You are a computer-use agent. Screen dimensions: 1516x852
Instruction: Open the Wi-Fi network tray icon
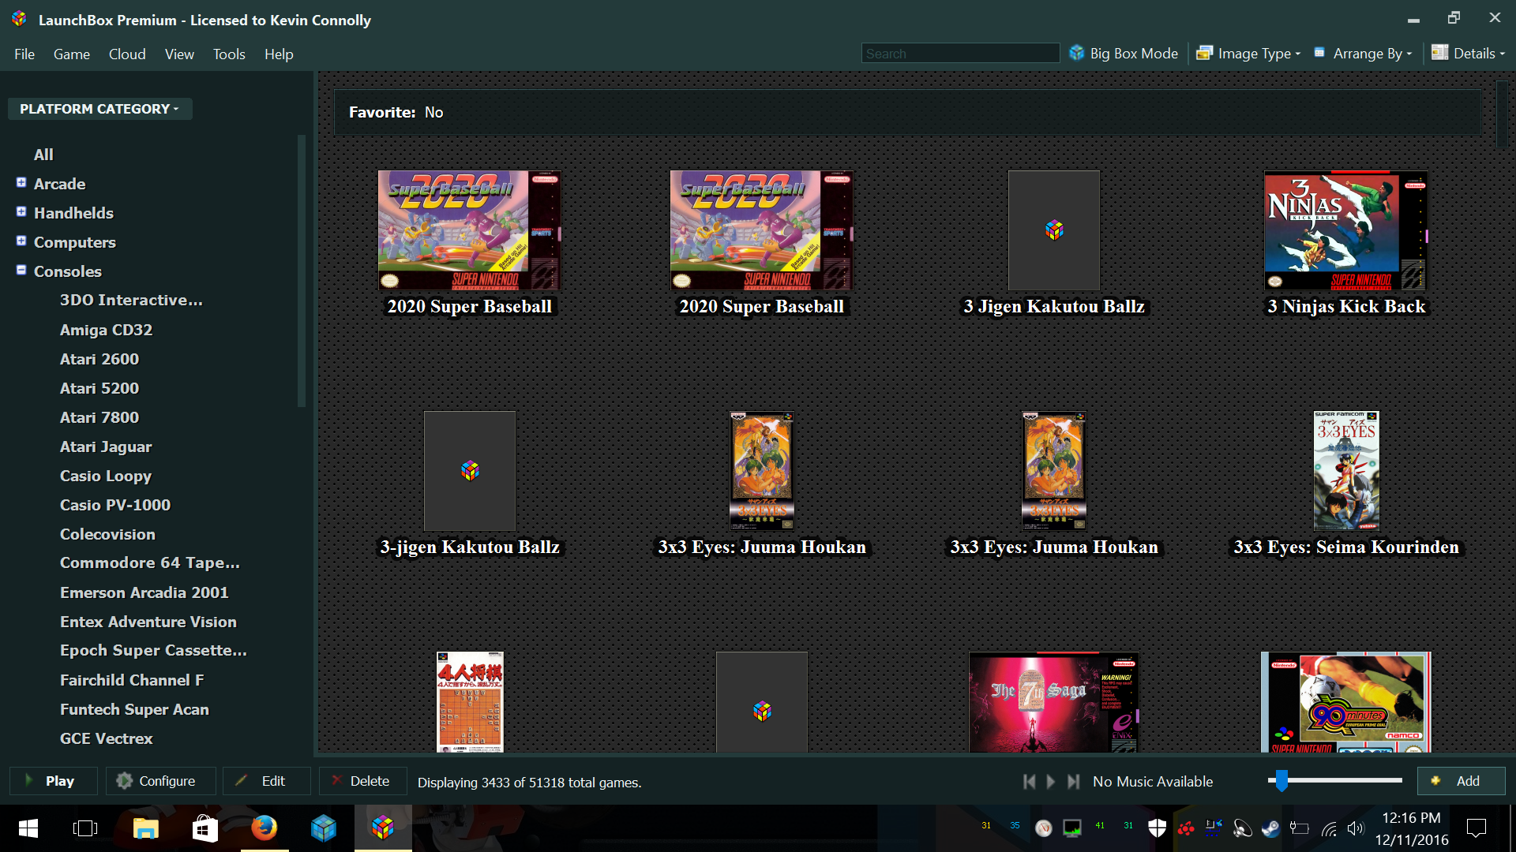click(x=1329, y=828)
